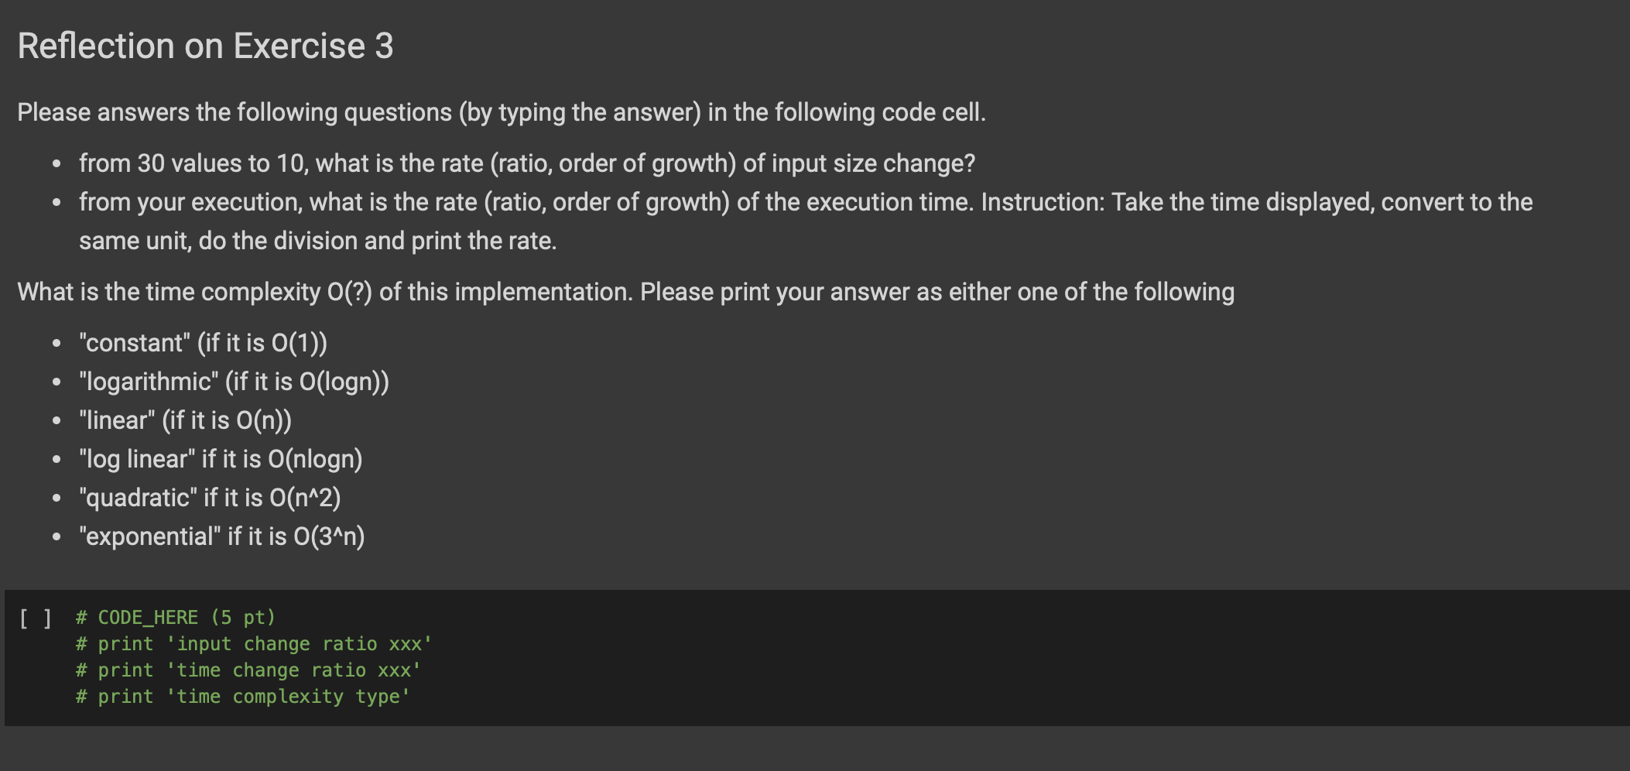Image resolution: width=1630 pixels, height=771 pixels.
Task: Click the '# CODE_HERE (5 pt)' comment line
Action: click(176, 618)
